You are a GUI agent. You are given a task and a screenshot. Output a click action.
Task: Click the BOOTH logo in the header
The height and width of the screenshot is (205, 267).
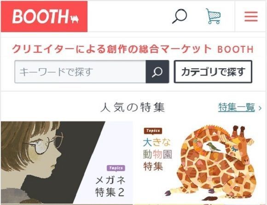(x=44, y=17)
